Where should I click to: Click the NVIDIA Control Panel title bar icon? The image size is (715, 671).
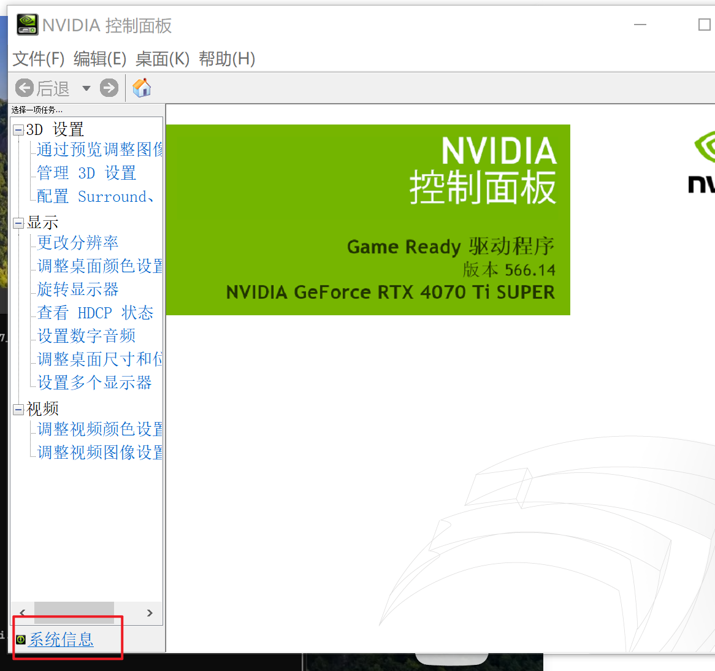pos(28,25)
